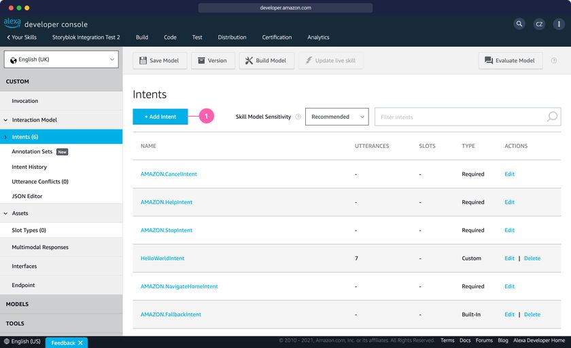
Task: Click the Update live skill button
Action: 330,60
